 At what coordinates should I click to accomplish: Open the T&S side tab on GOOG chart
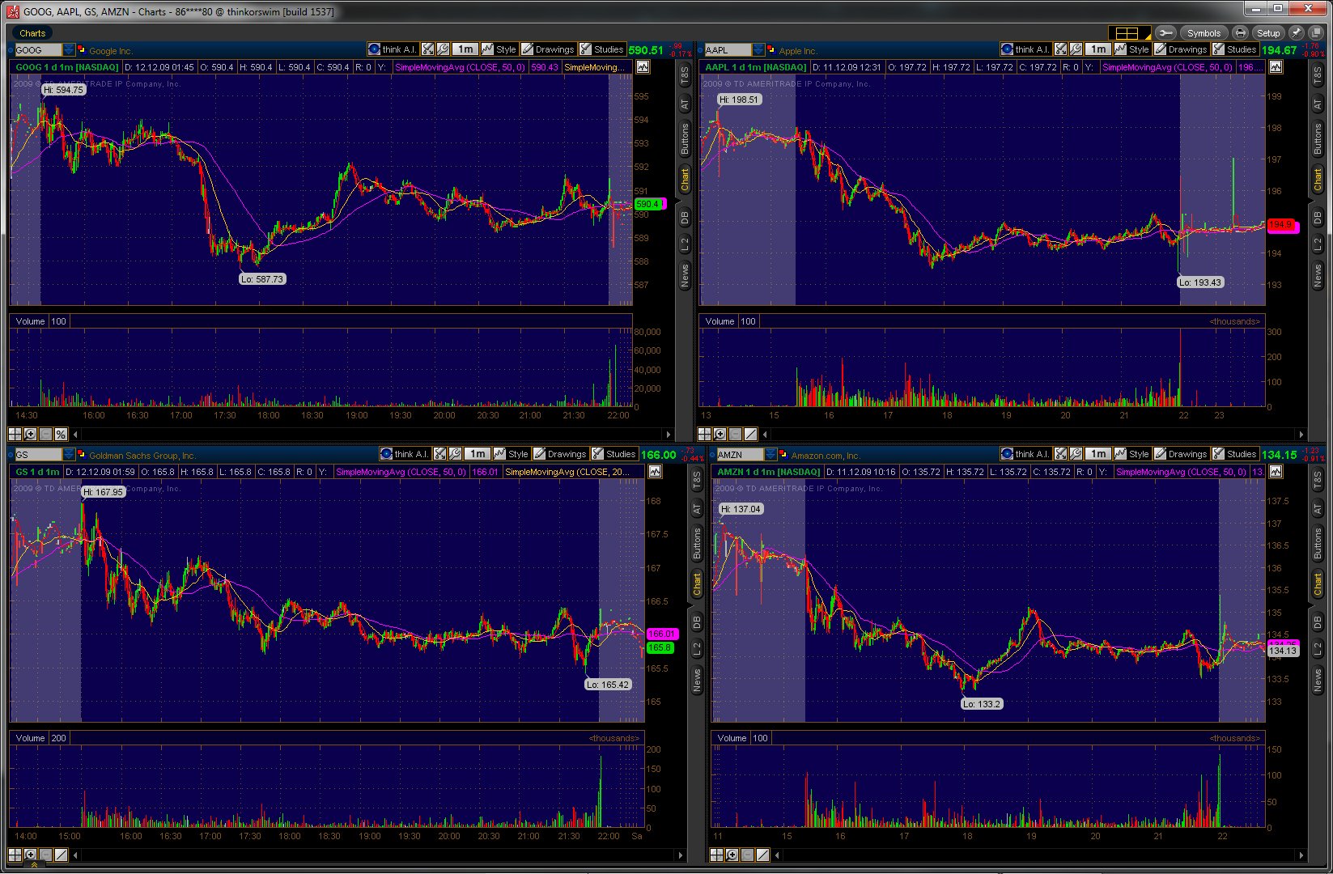685,77
